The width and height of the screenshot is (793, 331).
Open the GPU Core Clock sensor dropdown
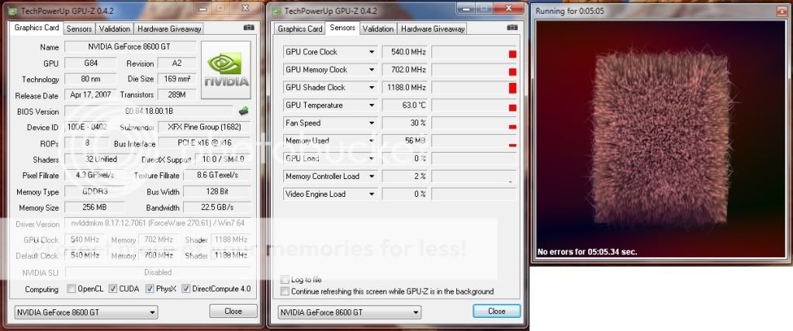(372, 52)
